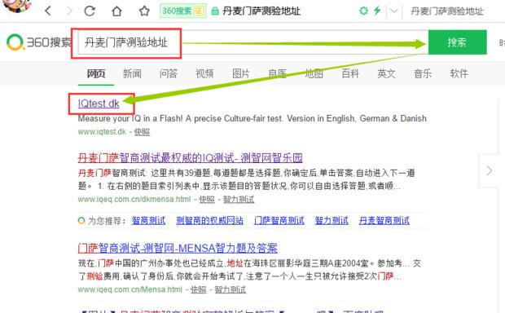Viewport: 505px width, 313px height.
Task: Open 门萨智商测试-测智网-MENSA智力题及答案 result
Action: 178,249
